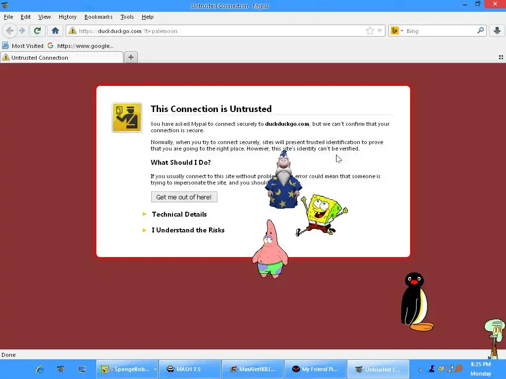Click the yellow passport officer warning image
This screenshot has width=506, height=379.
click(x=127, y=117)
